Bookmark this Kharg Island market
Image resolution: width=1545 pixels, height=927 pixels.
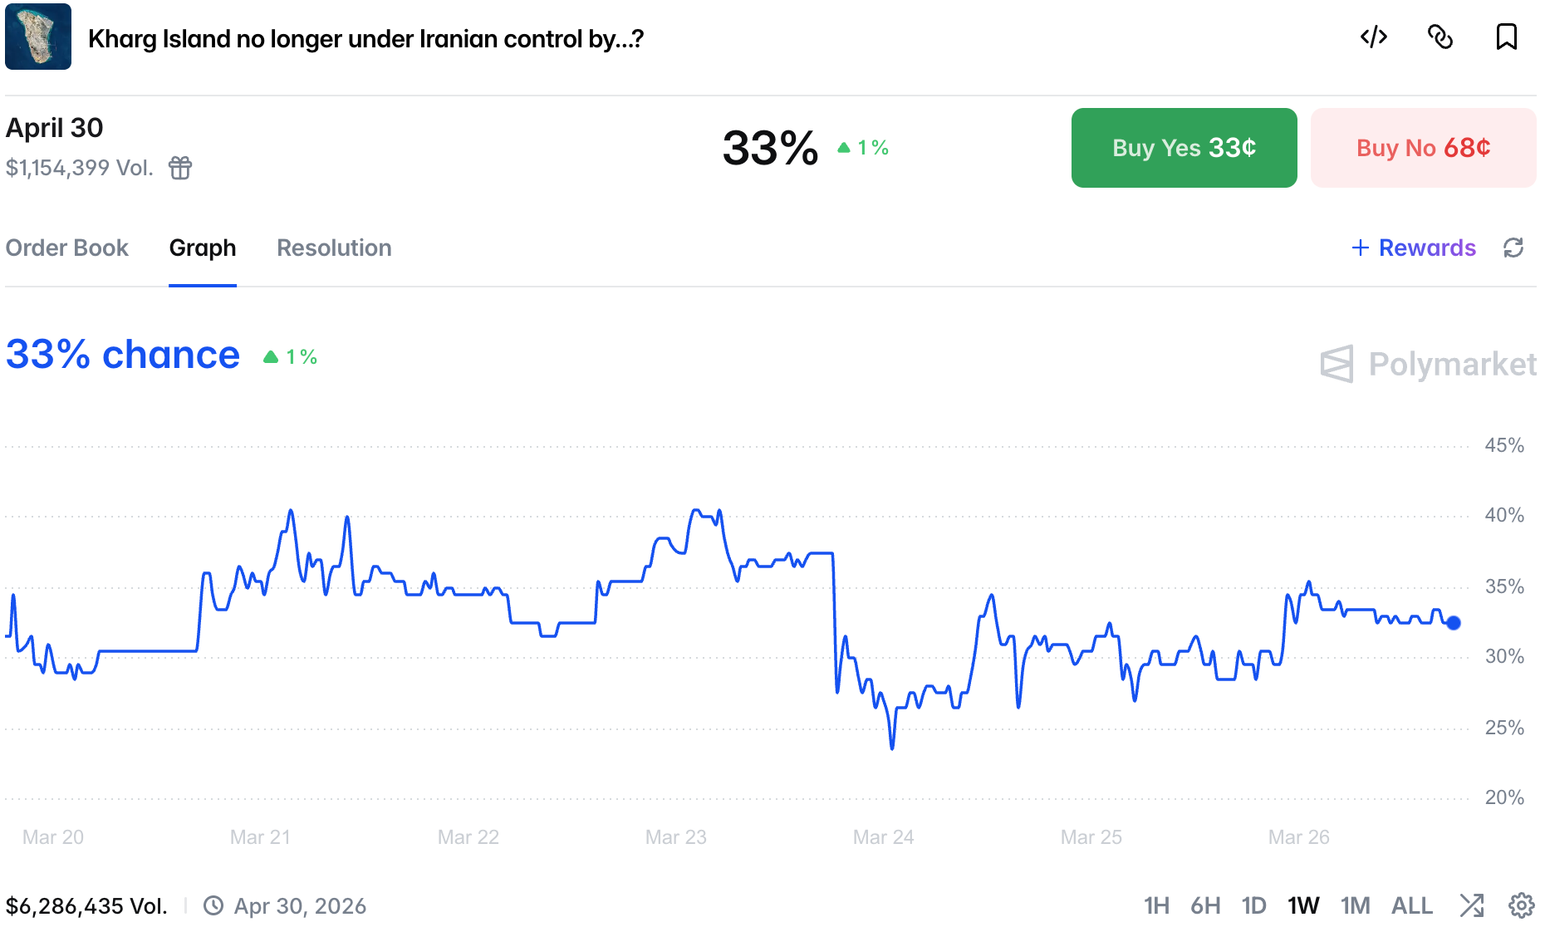coord(1506,37)
